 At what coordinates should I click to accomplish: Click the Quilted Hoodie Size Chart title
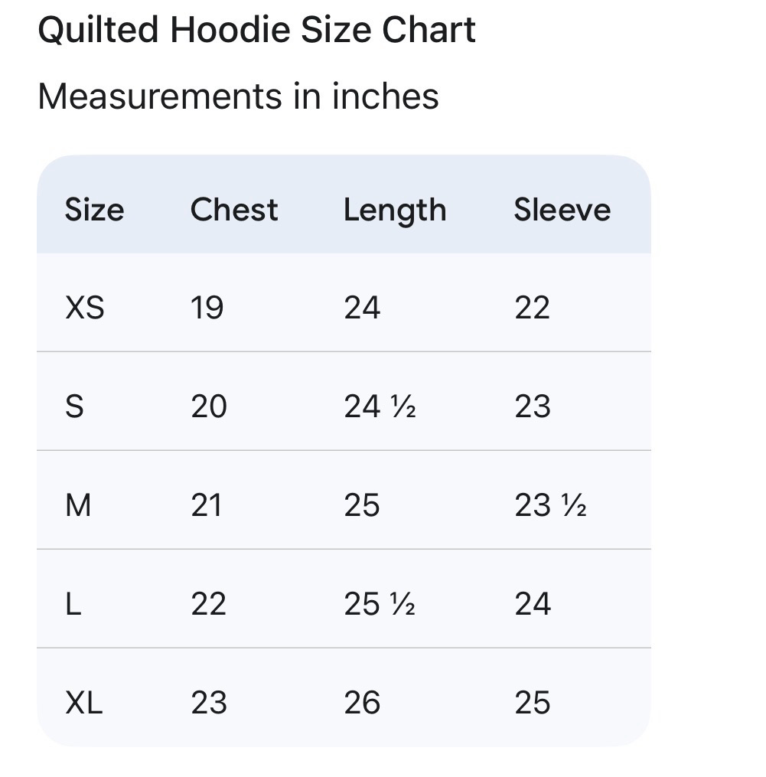(256, 31)
